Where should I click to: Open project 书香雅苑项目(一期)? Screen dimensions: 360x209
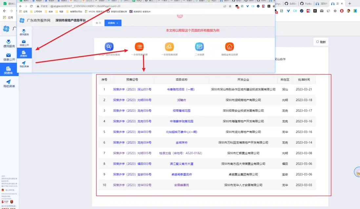(x=181, y=89)
